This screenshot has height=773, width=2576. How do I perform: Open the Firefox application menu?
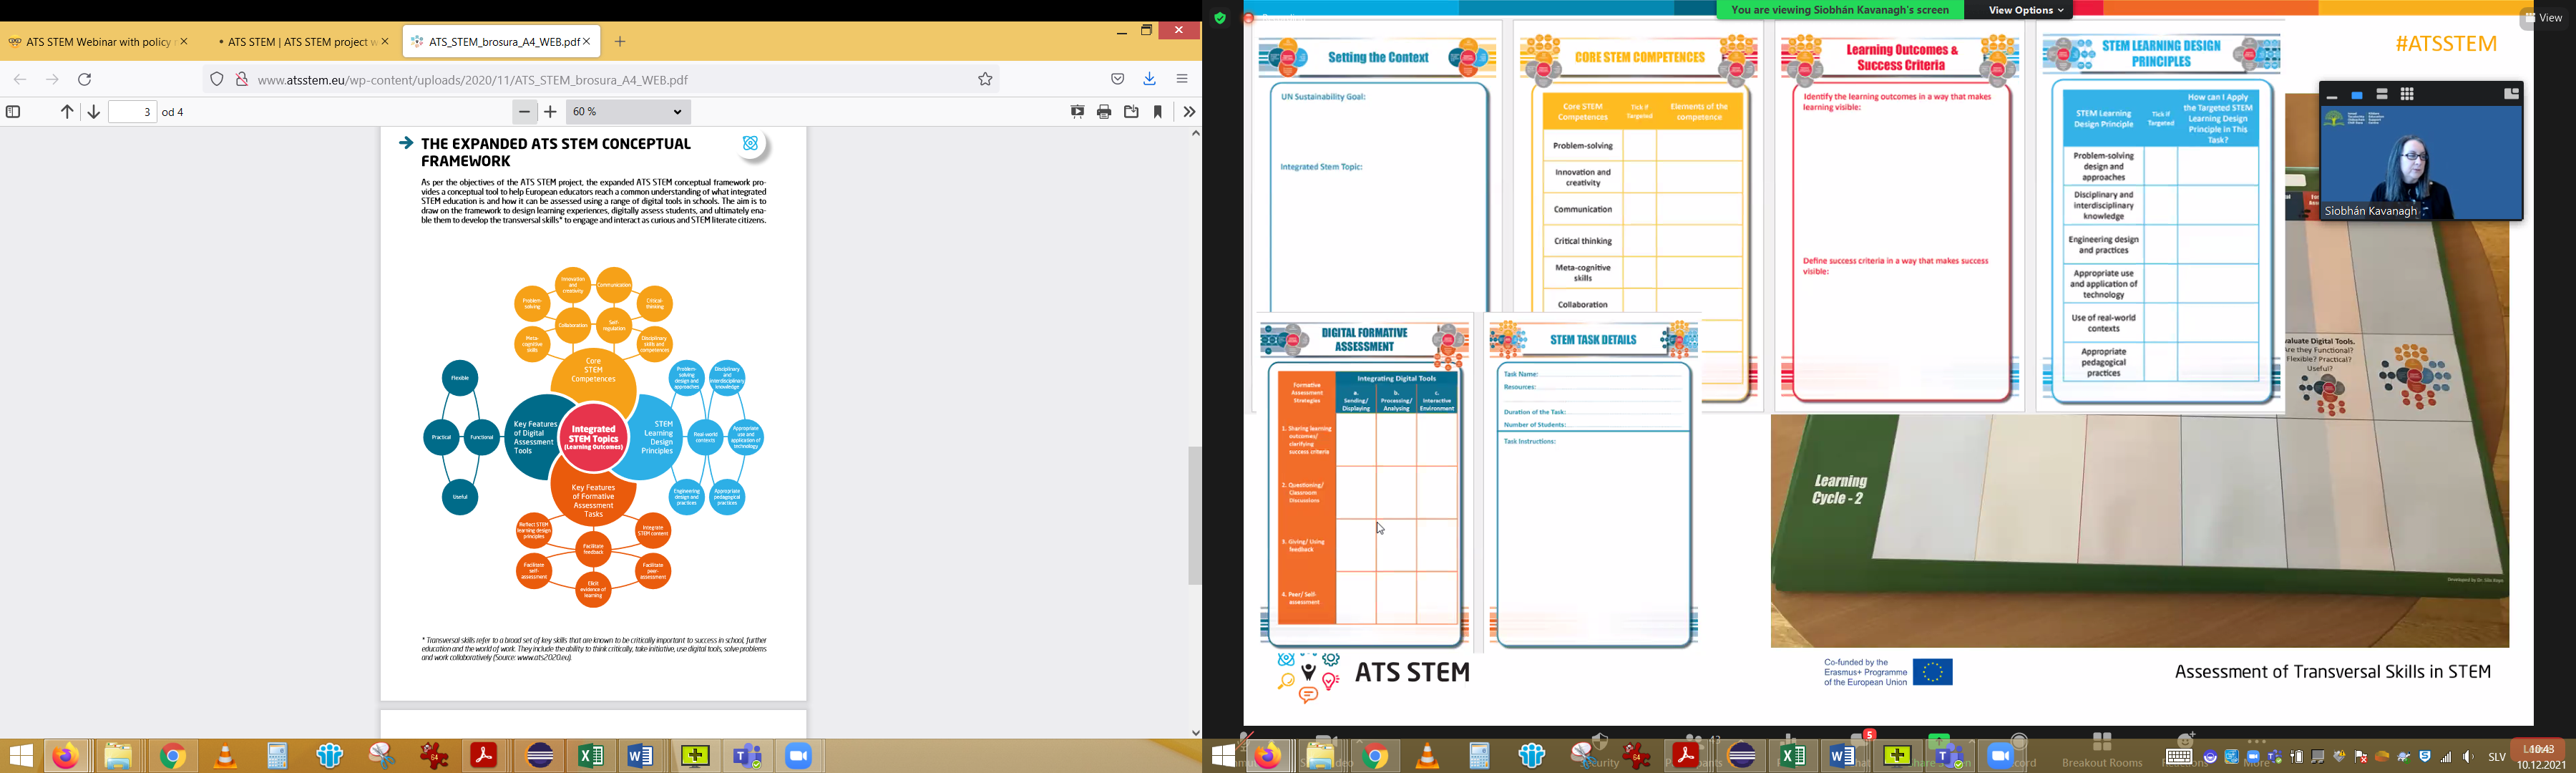coord(1183,80)
